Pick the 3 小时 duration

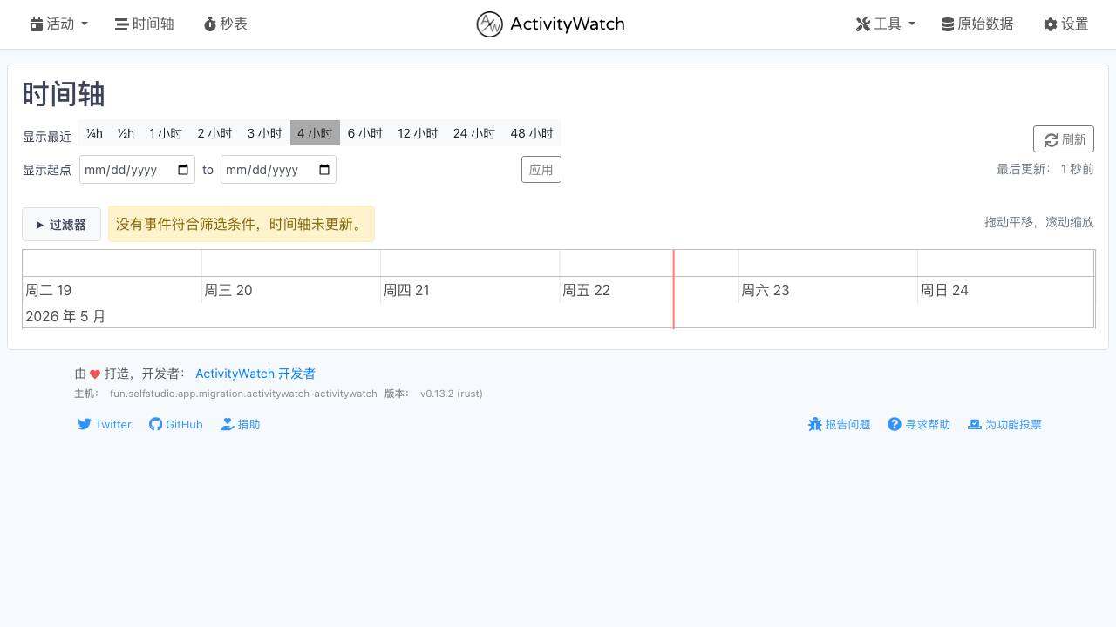tap(265, 133)
